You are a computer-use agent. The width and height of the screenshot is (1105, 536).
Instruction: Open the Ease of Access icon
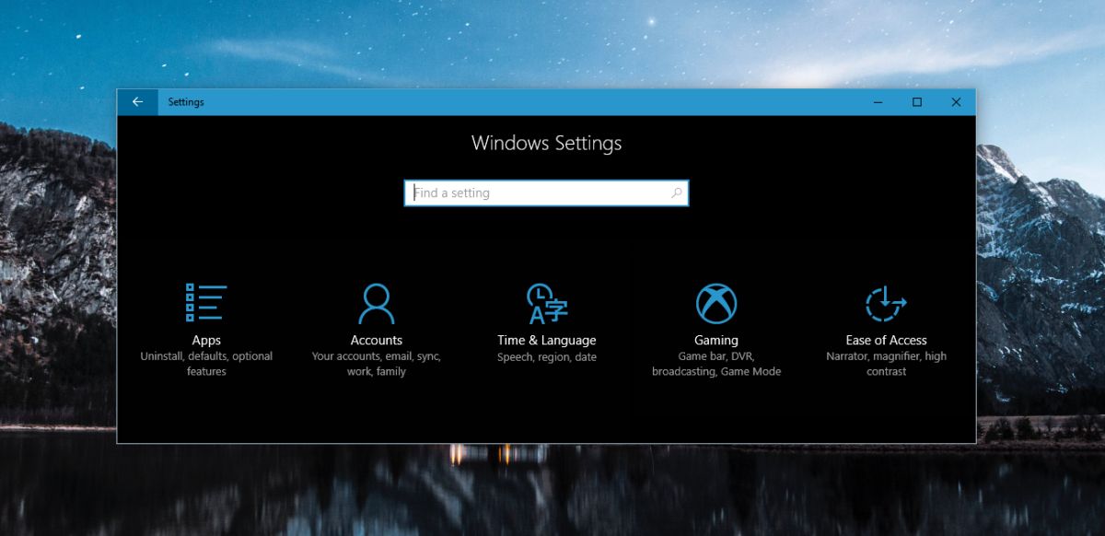tap(886, 303)
